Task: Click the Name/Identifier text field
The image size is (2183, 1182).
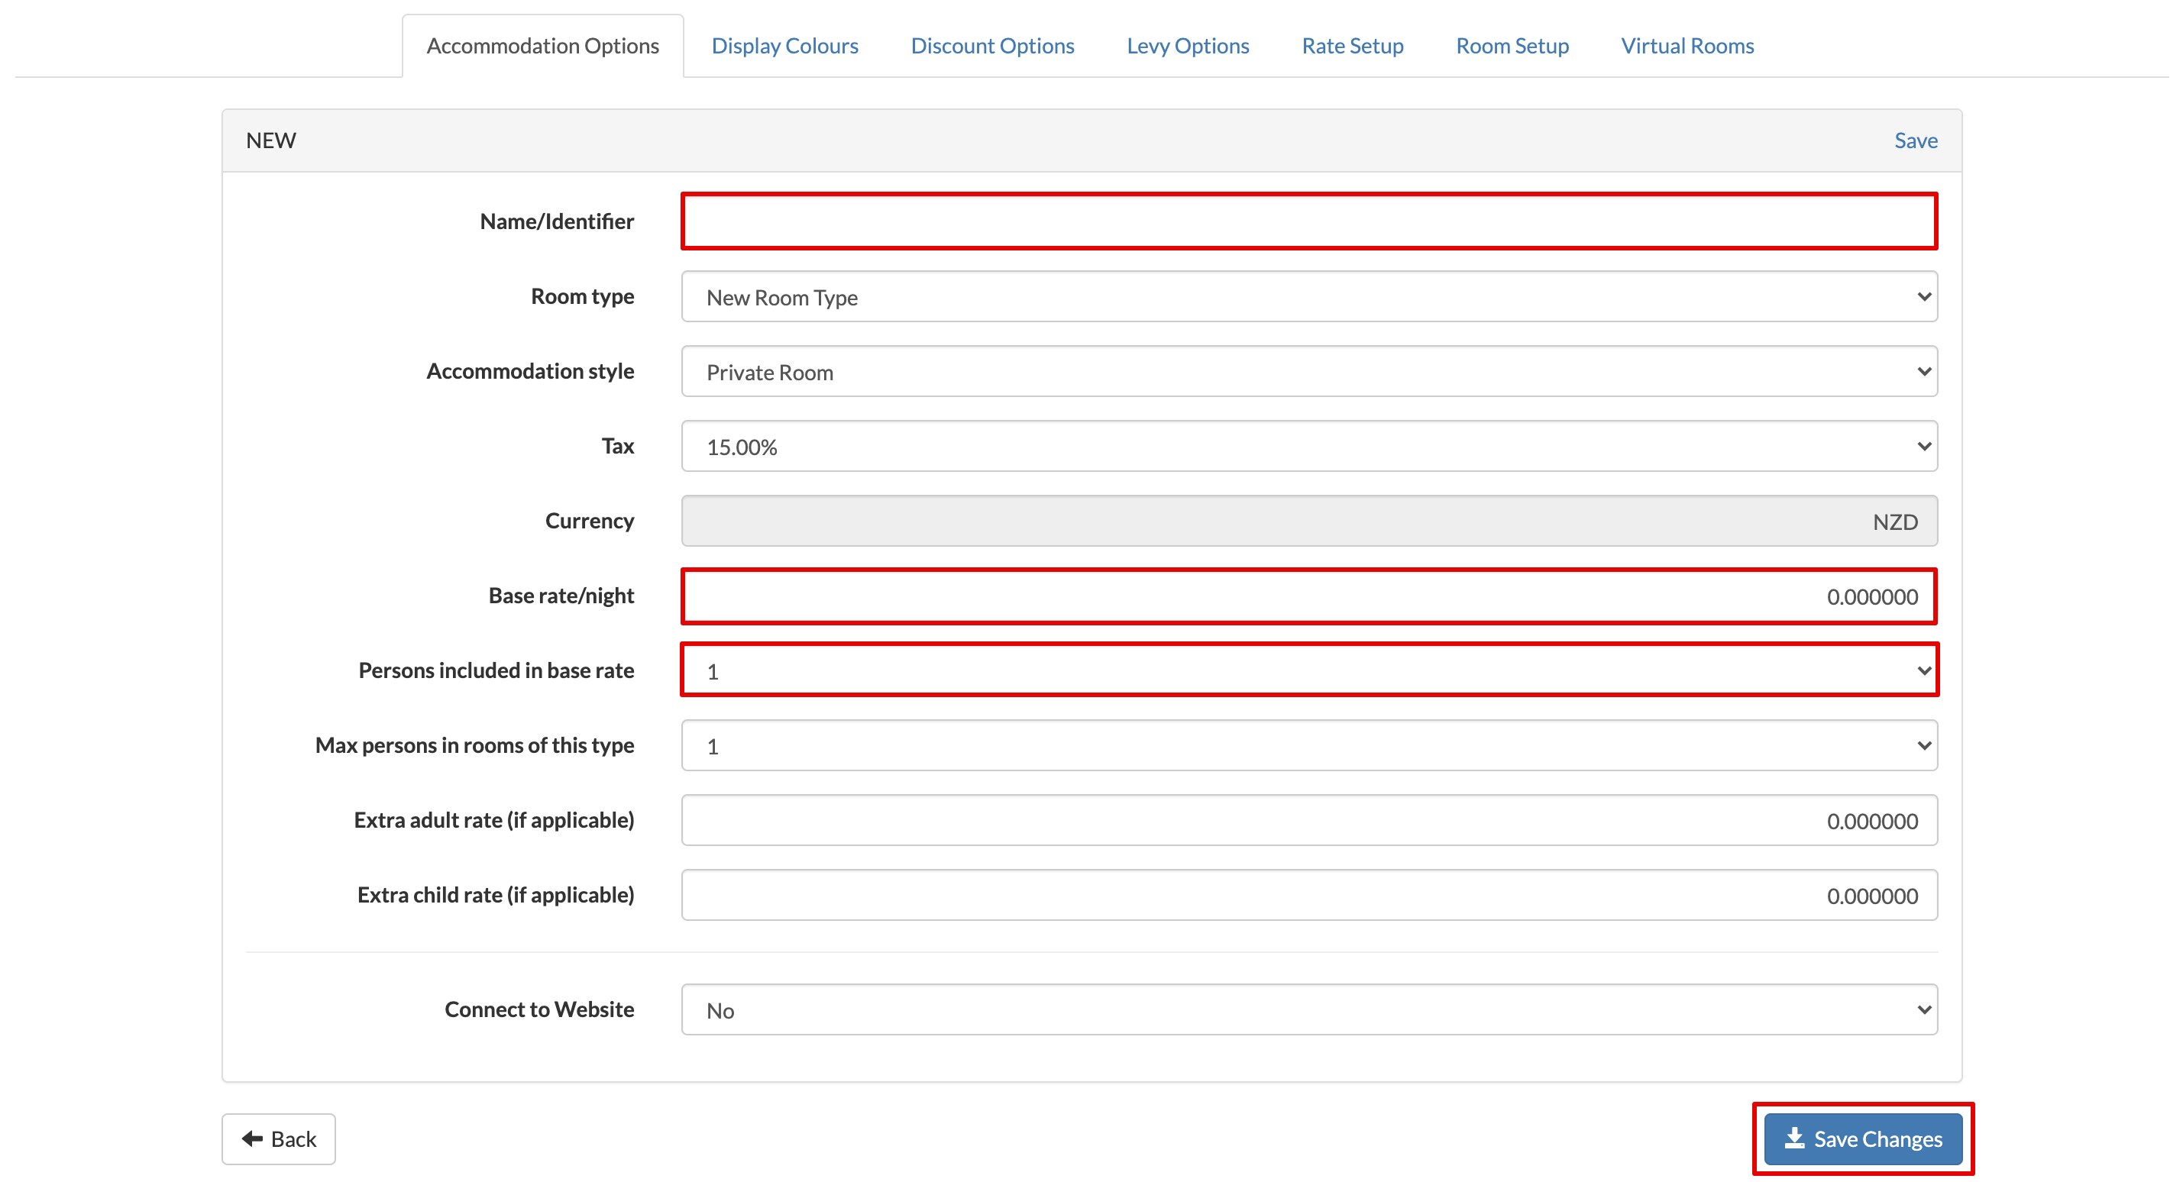Action: [1308, 222]
